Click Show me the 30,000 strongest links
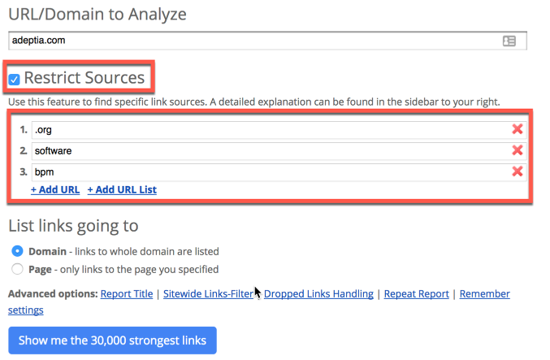This screenshot has width=550, height=360. [x=112, y=340]
